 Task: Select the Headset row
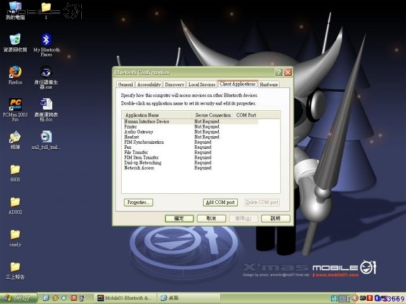point(190,137)
